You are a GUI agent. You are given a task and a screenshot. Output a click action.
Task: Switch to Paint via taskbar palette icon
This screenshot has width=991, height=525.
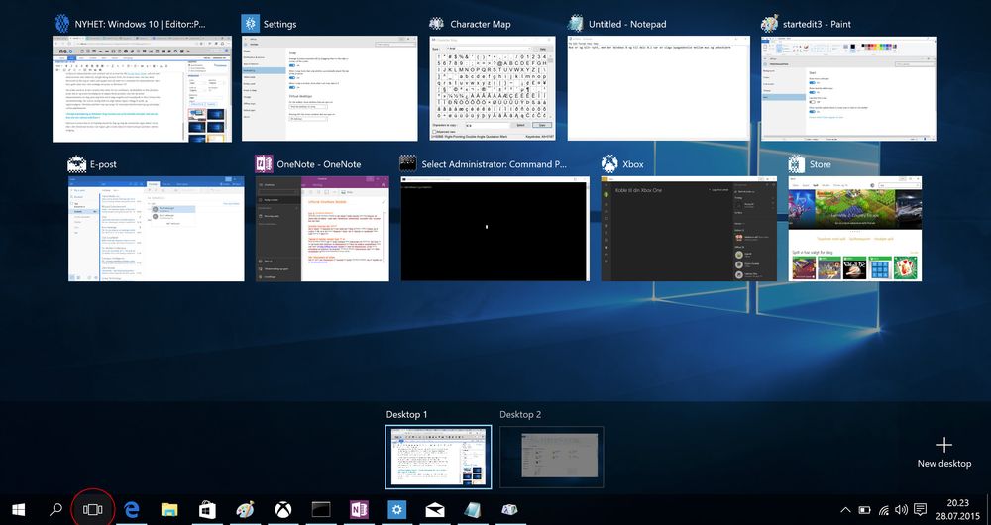245,509
